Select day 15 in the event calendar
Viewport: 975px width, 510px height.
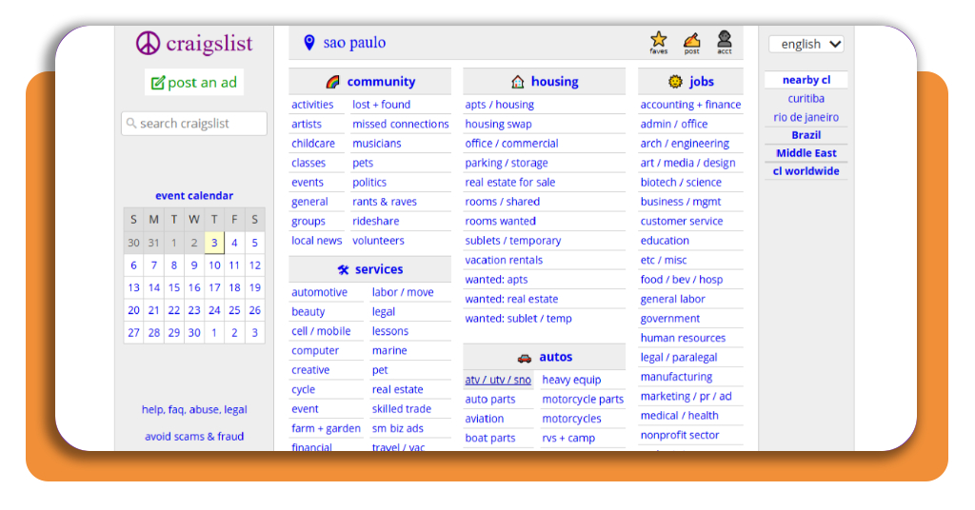[174, 287]
